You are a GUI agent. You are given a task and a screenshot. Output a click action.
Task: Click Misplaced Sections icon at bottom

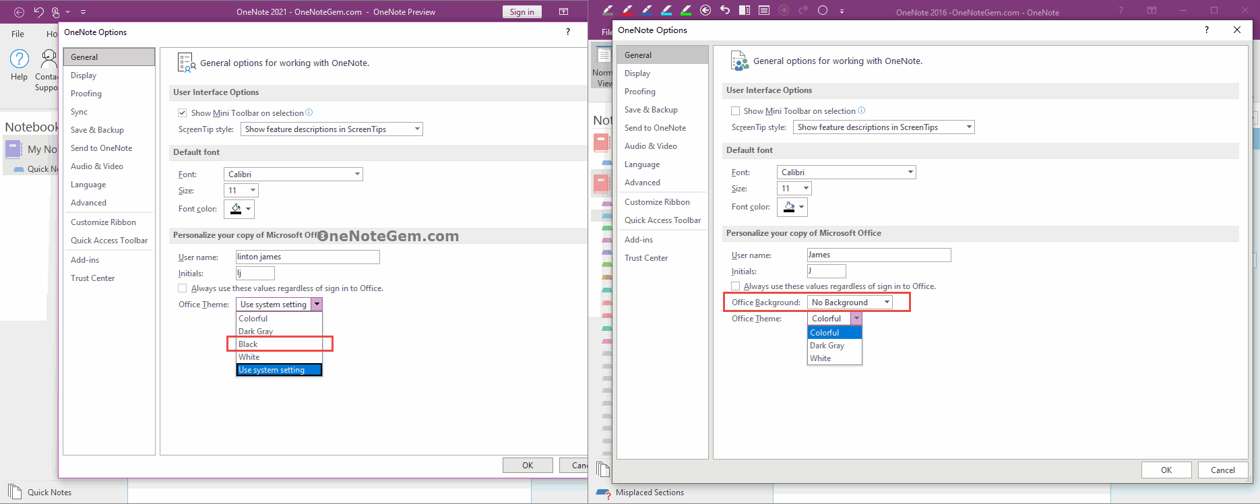click(x=603, y=493)
